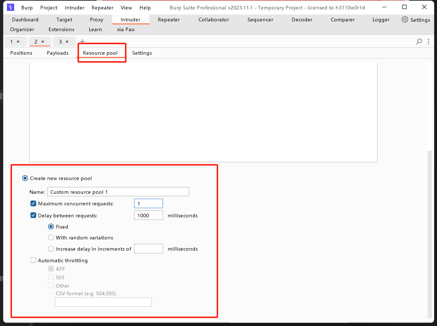Select Increase delay in increments option
The image size is (437, 326).
(51, 249)
